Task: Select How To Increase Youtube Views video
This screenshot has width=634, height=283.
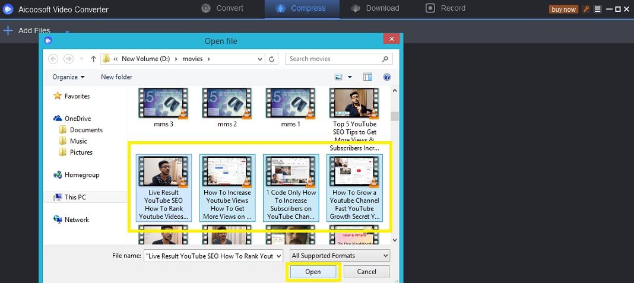Action: pyautogui.click(x=227, y=187)
